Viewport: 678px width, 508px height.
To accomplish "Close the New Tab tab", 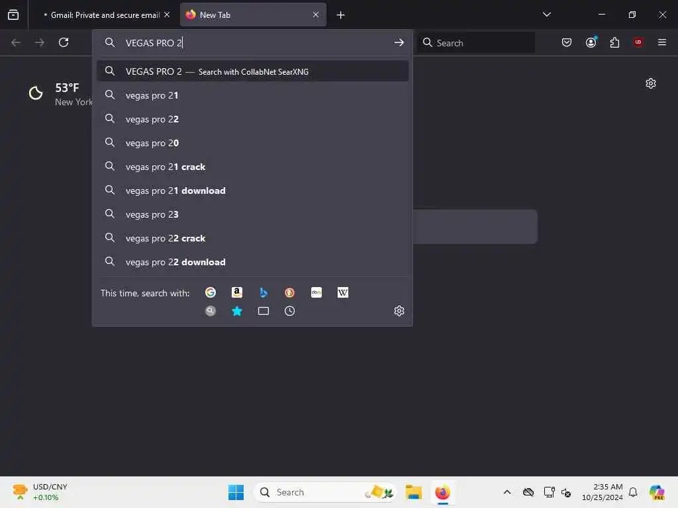I will 316,15.
